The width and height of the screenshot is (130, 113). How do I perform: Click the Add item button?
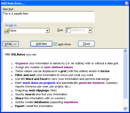[x=41, y=44]
